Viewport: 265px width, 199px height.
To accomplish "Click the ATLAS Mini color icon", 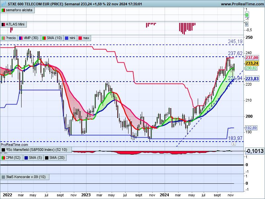I will (x=3, y=25).
